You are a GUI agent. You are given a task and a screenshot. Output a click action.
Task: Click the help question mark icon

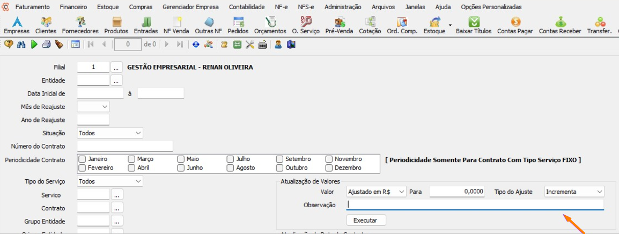coord(9,45)
